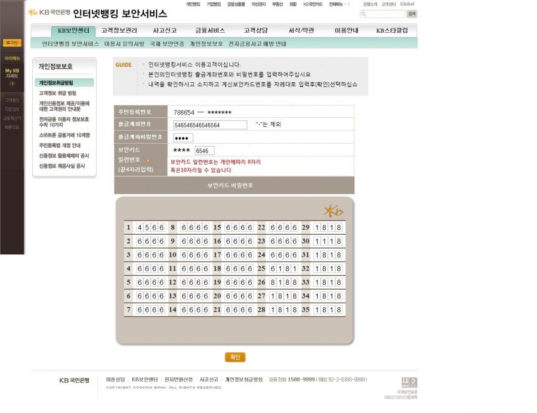Click the KB국민은행 logo in the header
Viewport: 537px width, 413px height.
click(x=49, y=13)
